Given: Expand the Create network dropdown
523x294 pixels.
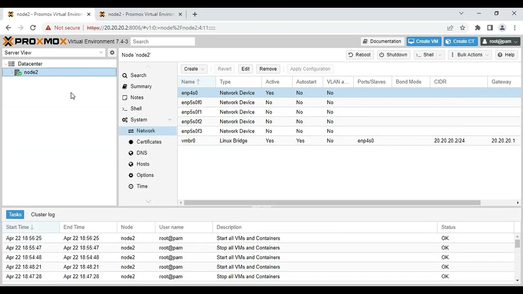Looking at the screenshot, I should pos(194,69).
